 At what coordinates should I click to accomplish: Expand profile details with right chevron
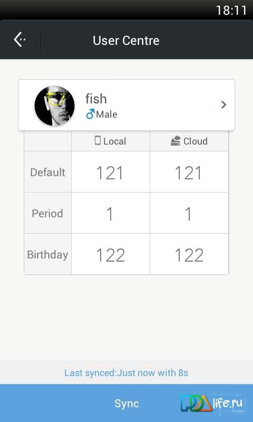(223, 104)
